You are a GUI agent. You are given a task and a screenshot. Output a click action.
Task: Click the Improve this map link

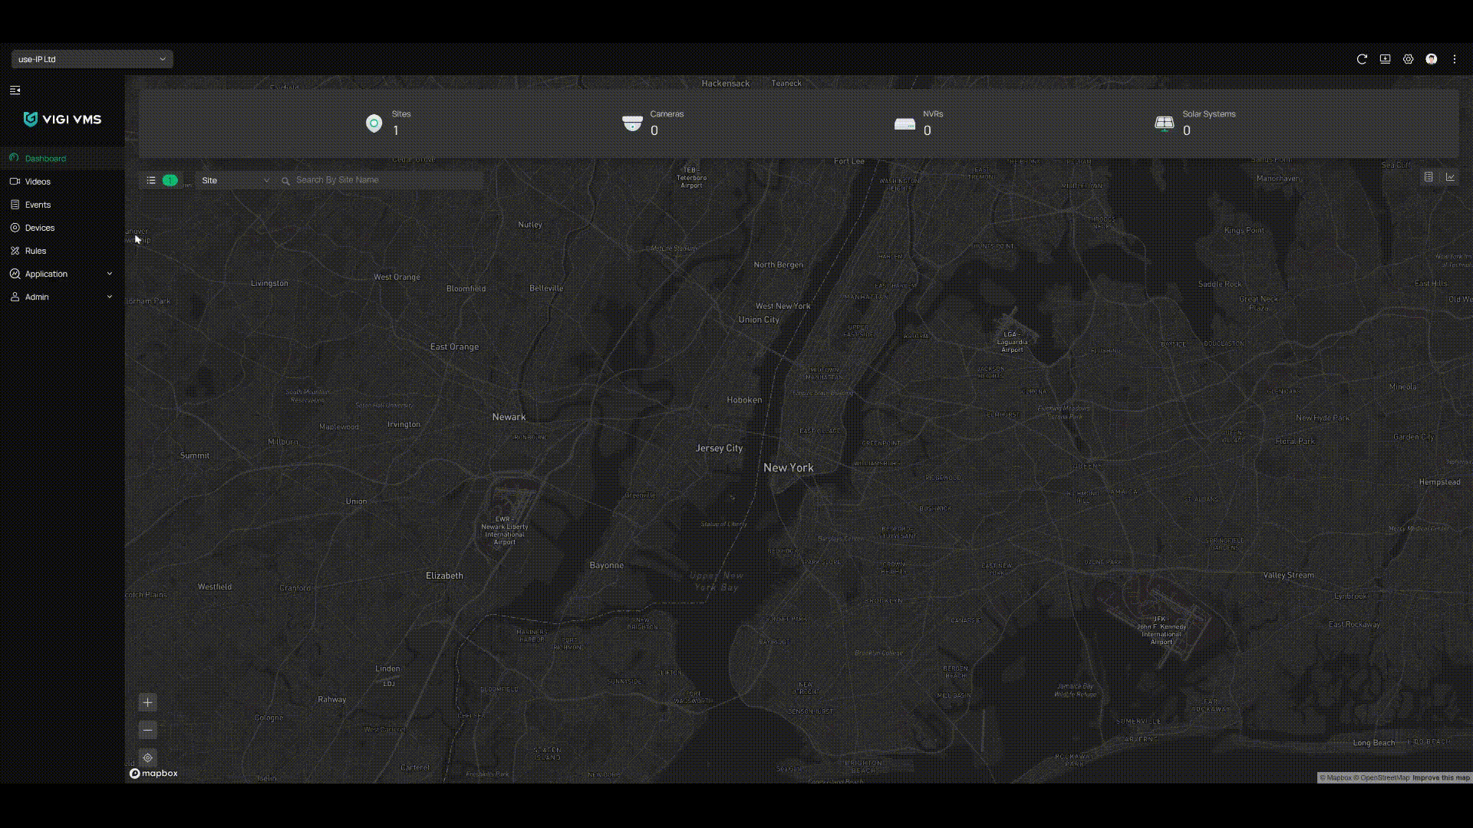coord(1438,777)
